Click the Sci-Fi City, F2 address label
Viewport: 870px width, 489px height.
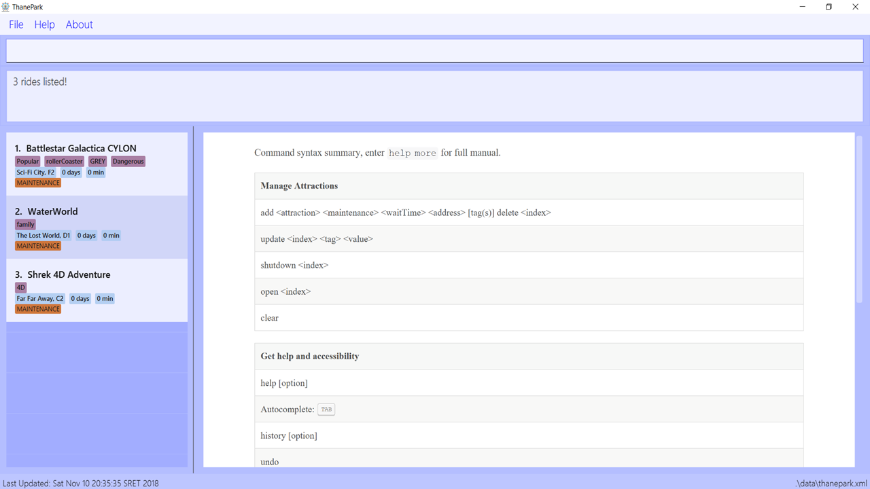(x=35, y=173)
